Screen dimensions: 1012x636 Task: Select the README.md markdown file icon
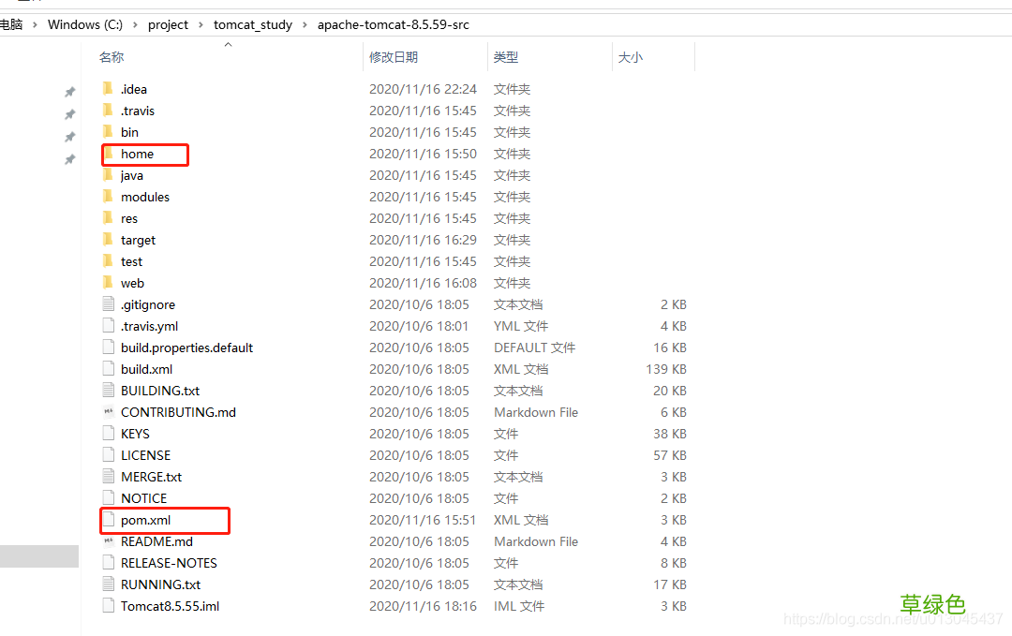click(x=109, y=541)
